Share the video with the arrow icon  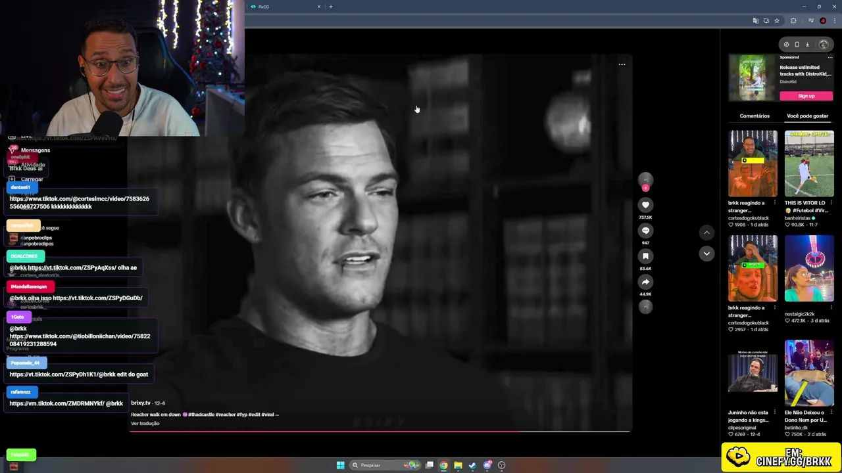pyautogui.click(x=645, y=282)
